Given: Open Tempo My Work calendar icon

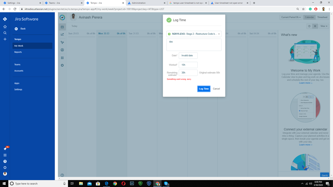Looking at the screenshot, I should [62, 27].
